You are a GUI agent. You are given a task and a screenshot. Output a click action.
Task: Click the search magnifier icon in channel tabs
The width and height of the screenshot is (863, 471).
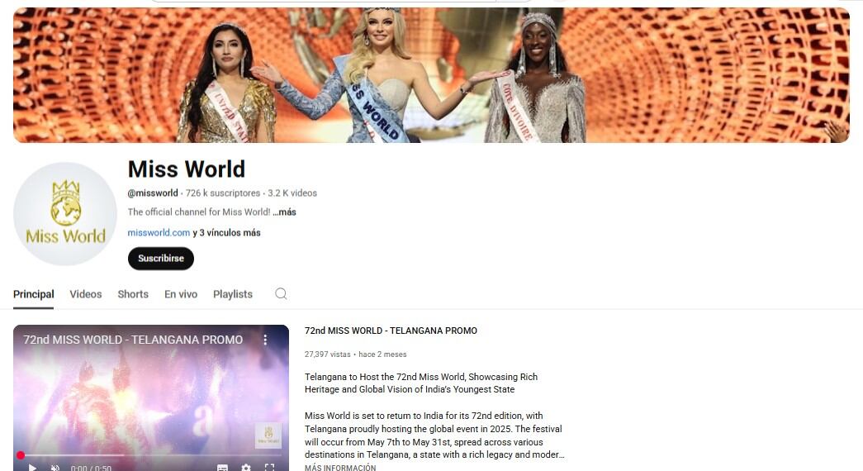click(x=281, y=293)
